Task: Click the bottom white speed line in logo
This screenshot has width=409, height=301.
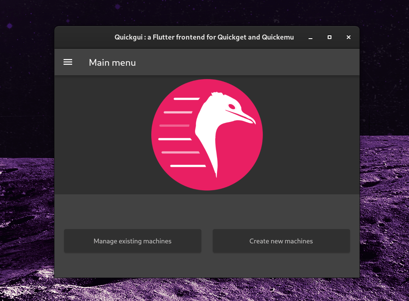Action: pos(188,166)
